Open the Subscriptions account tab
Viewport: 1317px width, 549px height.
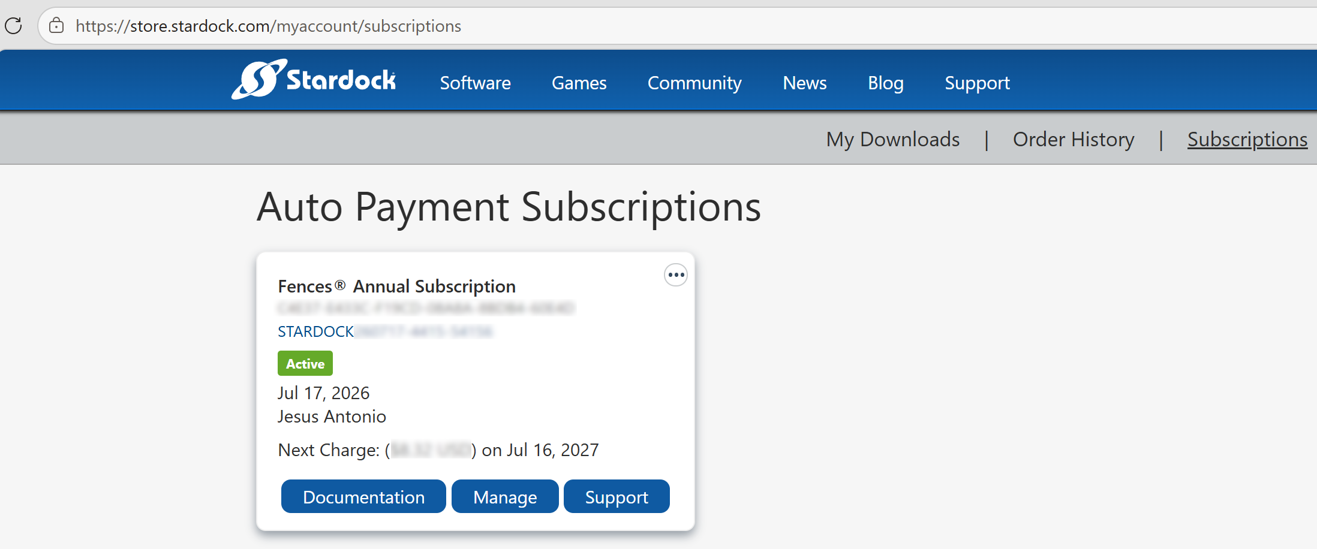pos(1247,139)
